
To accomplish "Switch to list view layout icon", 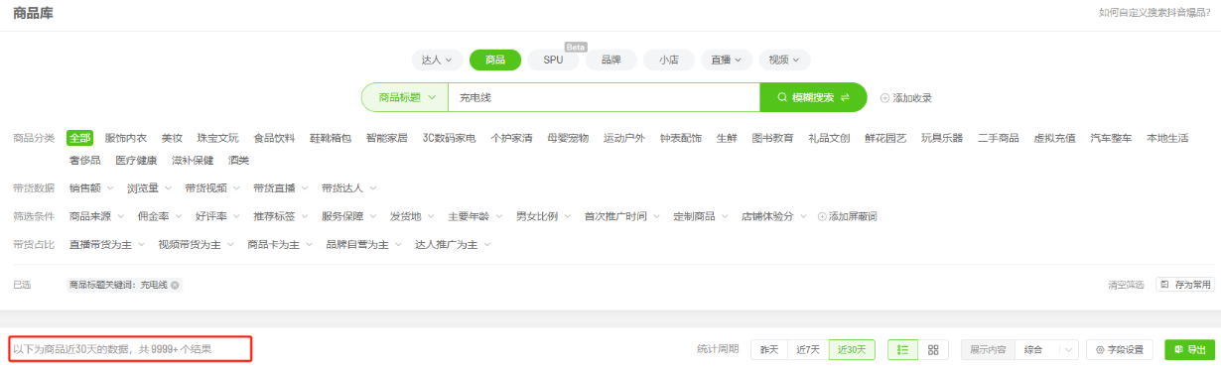I will [902, 350].
